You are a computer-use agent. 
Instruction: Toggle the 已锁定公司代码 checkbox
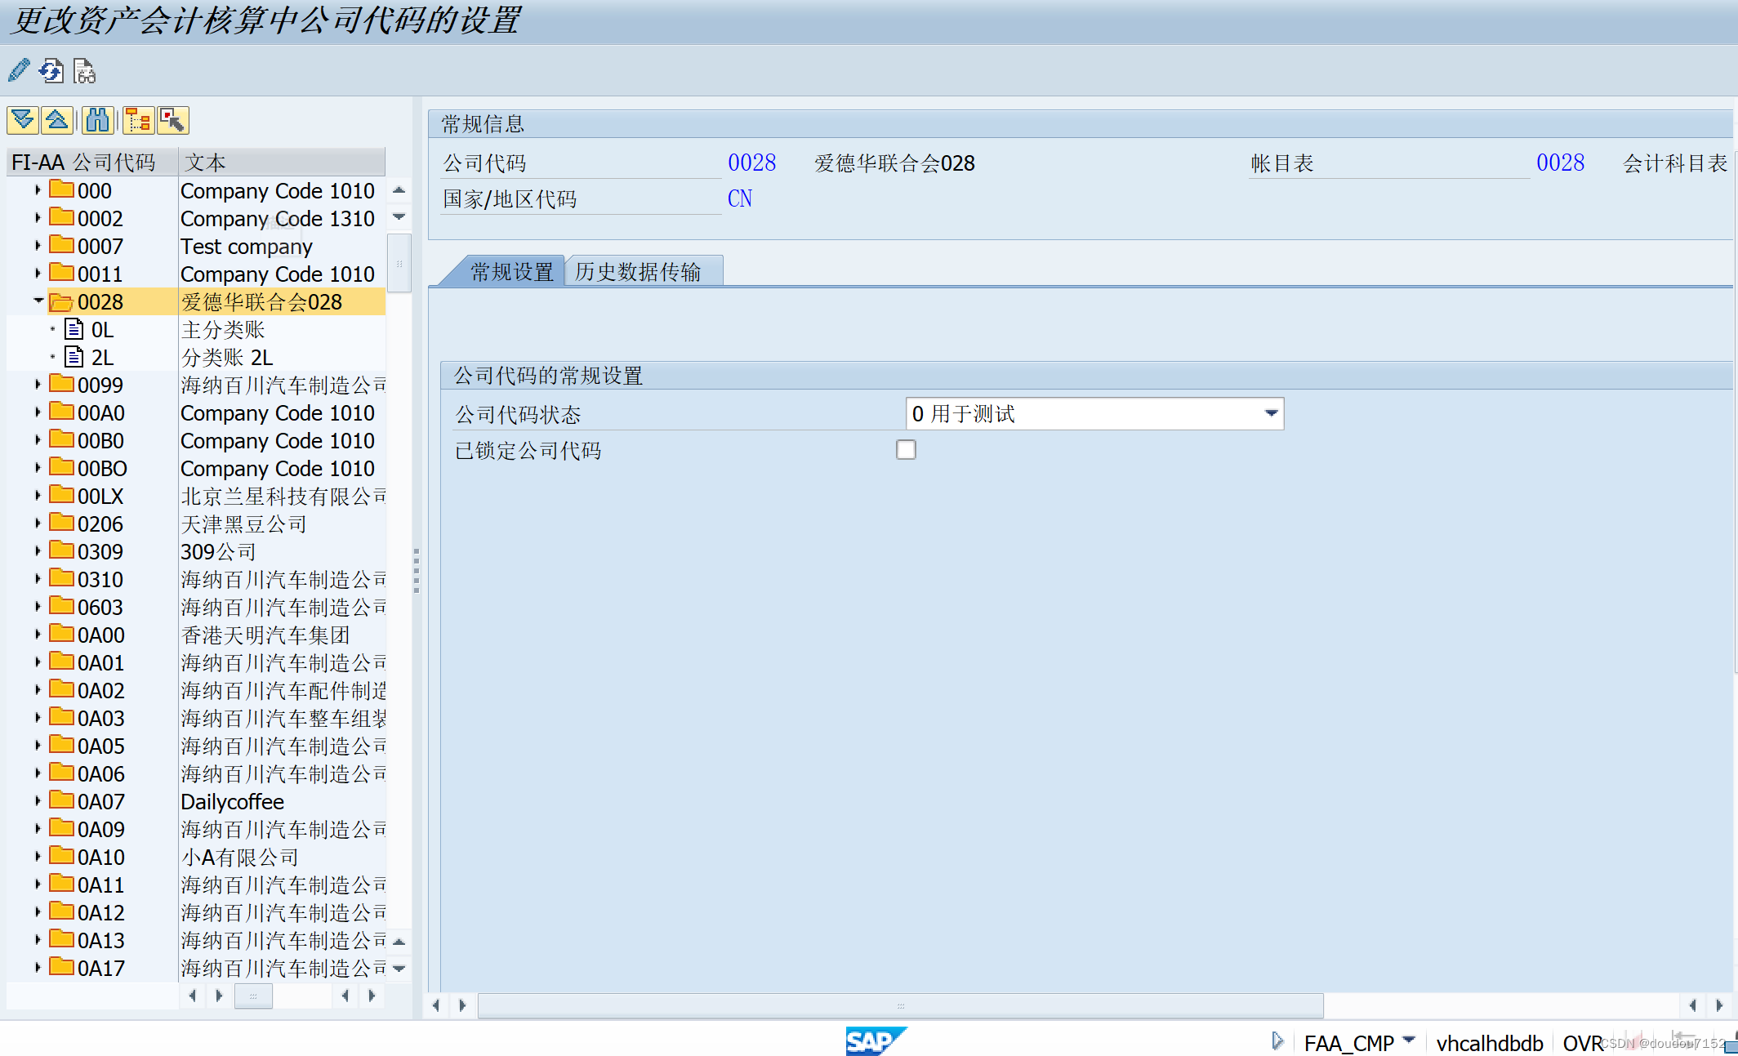coord(906,449)
